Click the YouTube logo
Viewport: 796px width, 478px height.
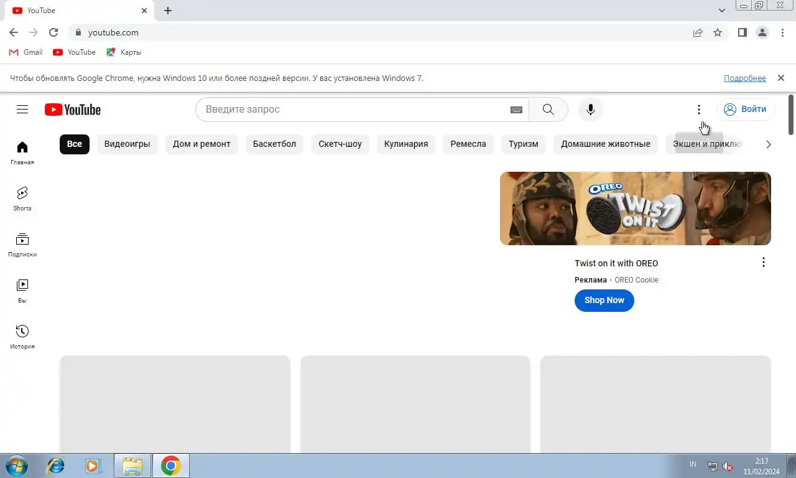click(x=73, y=110)
